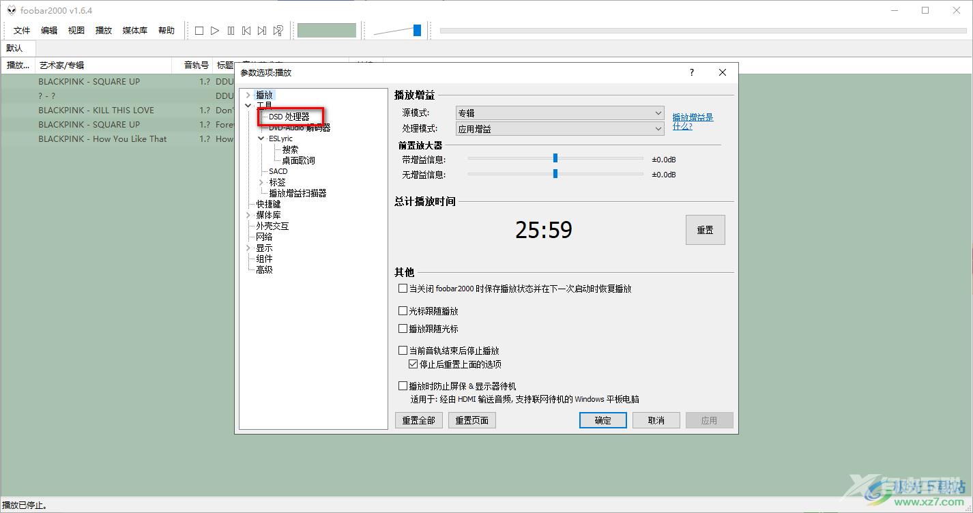Select DSD 处理器 in the tree
Screen dimensions: 973x513
pyautogui.click(x=289, y=117)
